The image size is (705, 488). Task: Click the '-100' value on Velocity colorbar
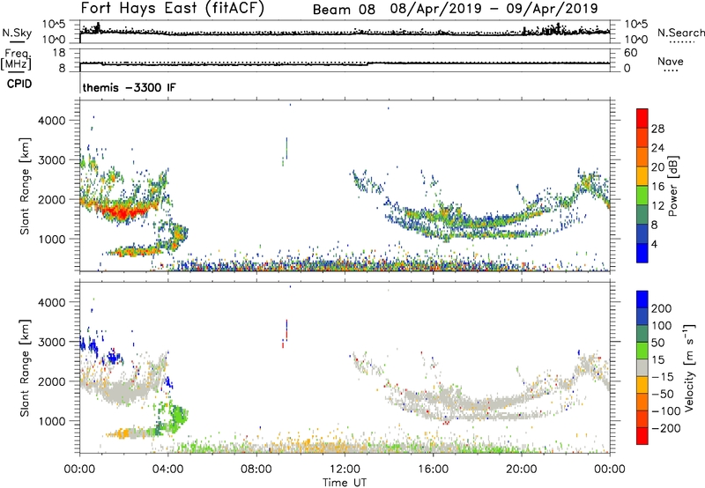coord(666,411)
